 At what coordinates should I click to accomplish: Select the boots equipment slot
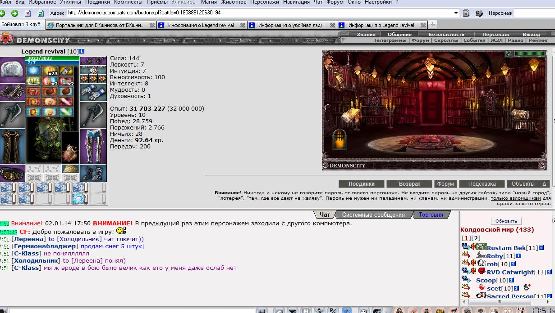(x=93, y=173)
